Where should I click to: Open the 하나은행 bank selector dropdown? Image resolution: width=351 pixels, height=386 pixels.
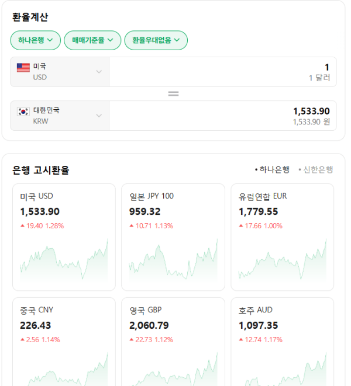(x=35, y=40)
